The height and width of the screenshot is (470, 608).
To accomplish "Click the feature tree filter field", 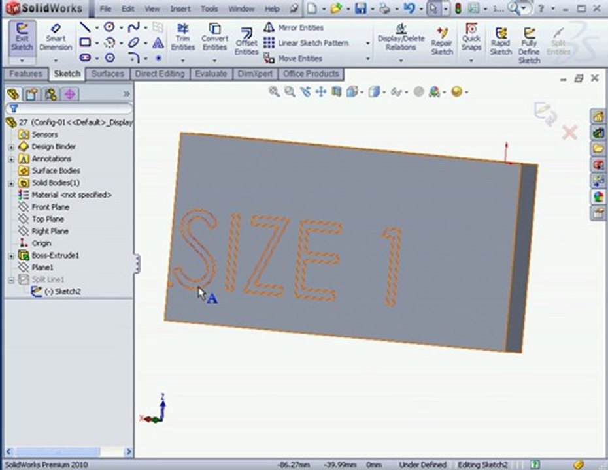I will point(69,108).
